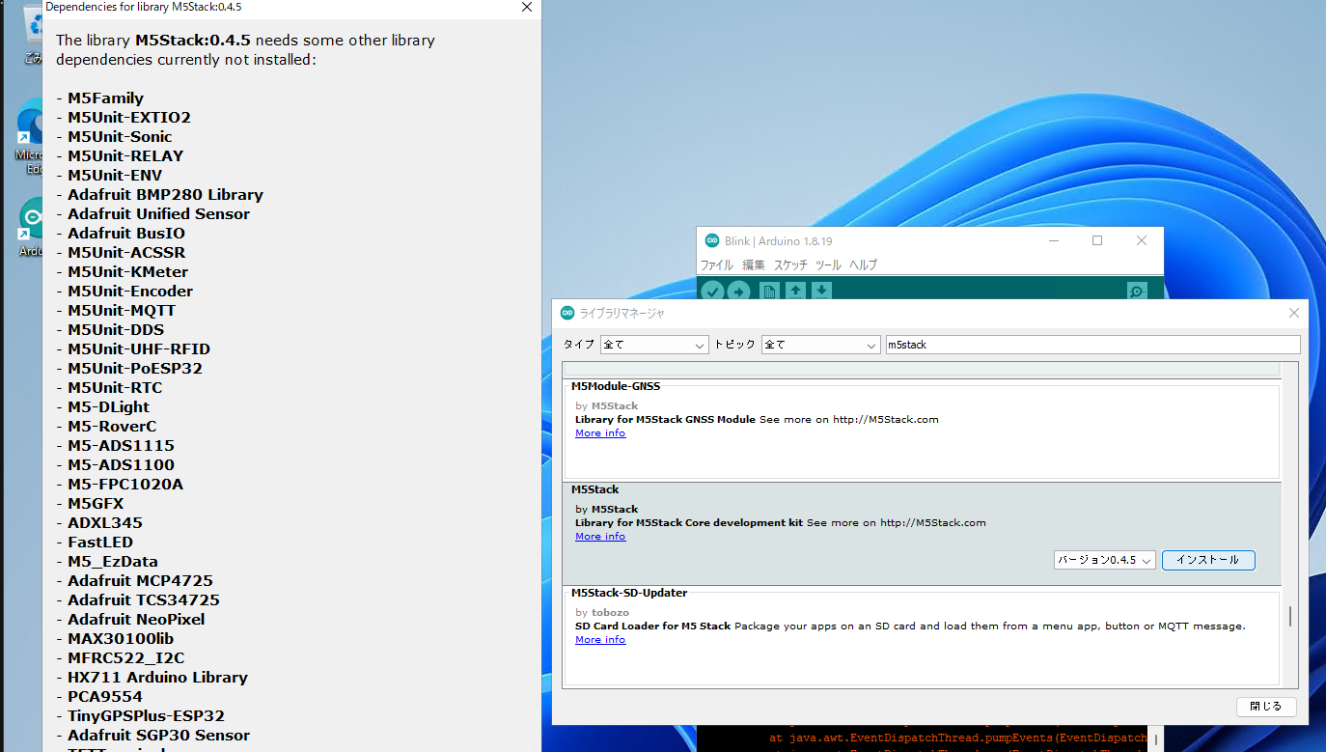The image size is (1326, 752).
Task: Open the 編集 menu
Action: coord(754,265)
